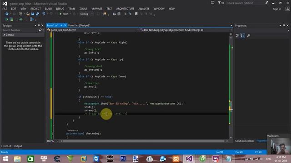The height and width of the screenshot is (163, 291).
Task: Save the current file with floppy icon
Action: point(33,14)
